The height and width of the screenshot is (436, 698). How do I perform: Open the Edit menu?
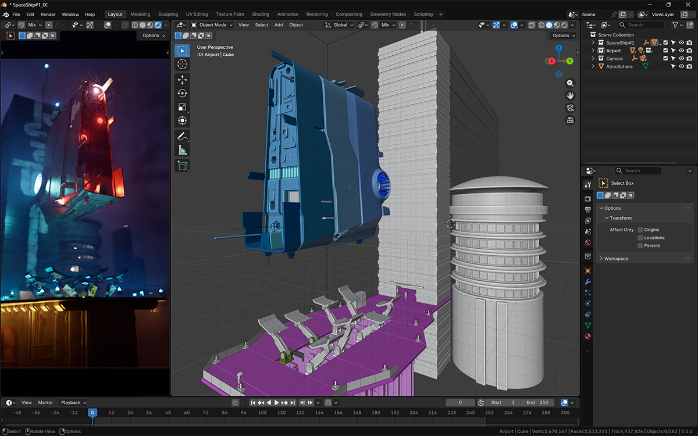click(x=30, y=14)
